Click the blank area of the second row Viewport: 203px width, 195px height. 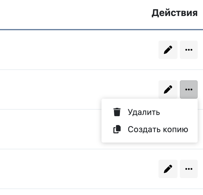[74, 89]
